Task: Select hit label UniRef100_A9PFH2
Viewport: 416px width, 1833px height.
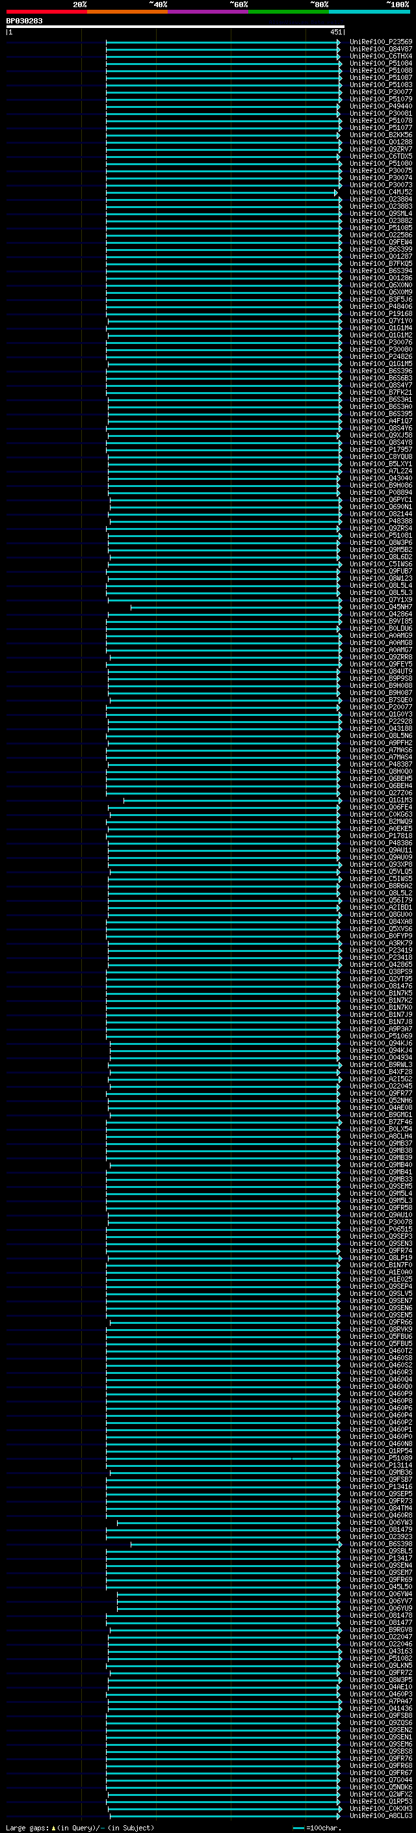Action: (x=381, y=743)
